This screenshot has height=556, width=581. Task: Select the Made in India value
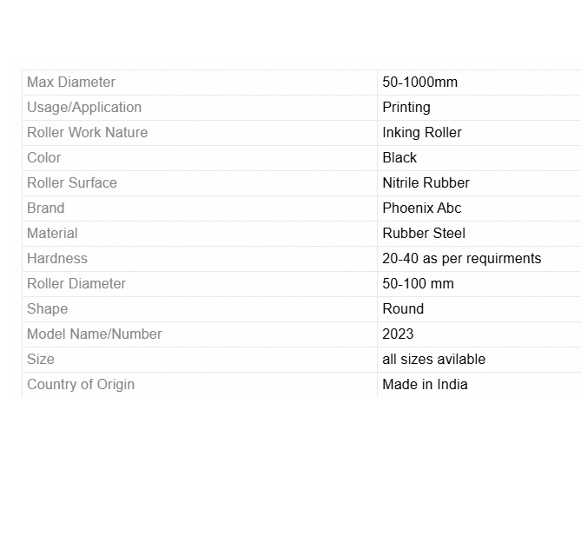[x=425, y=385]
